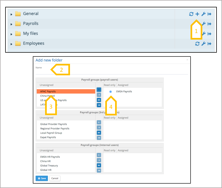The height and width of the screenshot is (188, 222).
Task: Close the Add new folder dialog with X
Action: (x=187, y=60)
